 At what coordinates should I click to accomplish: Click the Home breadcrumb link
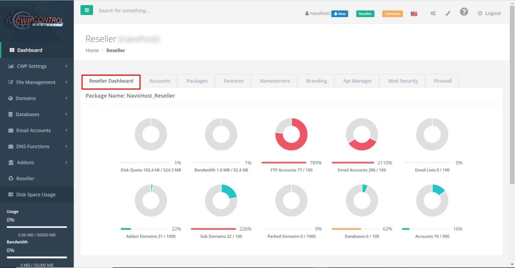click(92, 50)
